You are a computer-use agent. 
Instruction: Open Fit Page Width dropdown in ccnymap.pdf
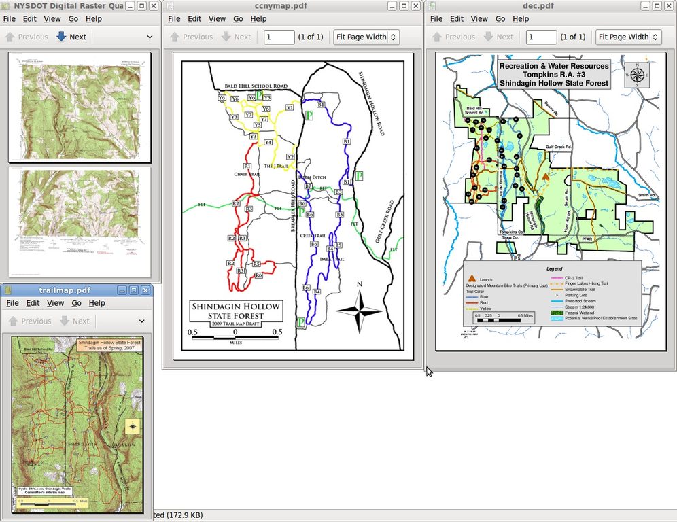pyautogui.click(x=366, y=37)
